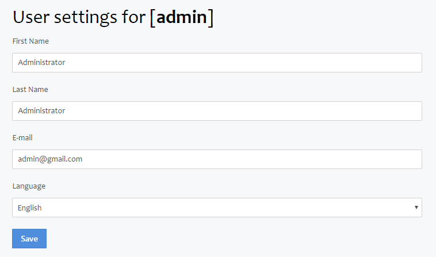Click the "Language" label text
Screen dimensions: 436x257
(x=29, y=186)
